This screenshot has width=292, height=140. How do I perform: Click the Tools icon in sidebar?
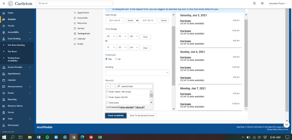(3, 119)
